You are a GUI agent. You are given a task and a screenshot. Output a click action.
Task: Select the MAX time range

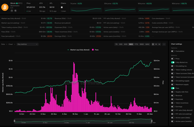tap(147, 44)
